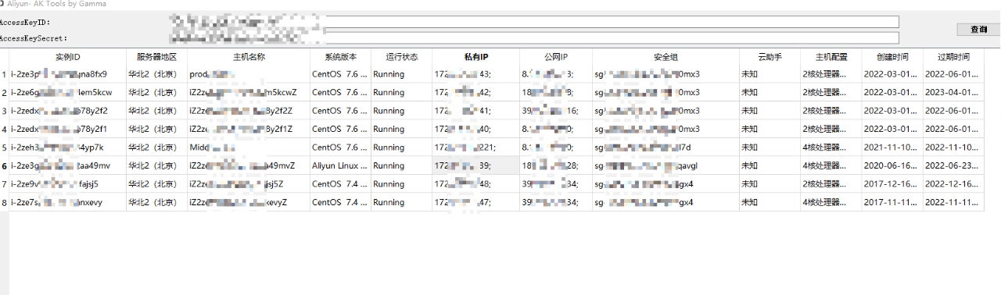Screen dimensions: 1001x295
Task: Select creation date 2020-06-16
Action: click(892, 165)
